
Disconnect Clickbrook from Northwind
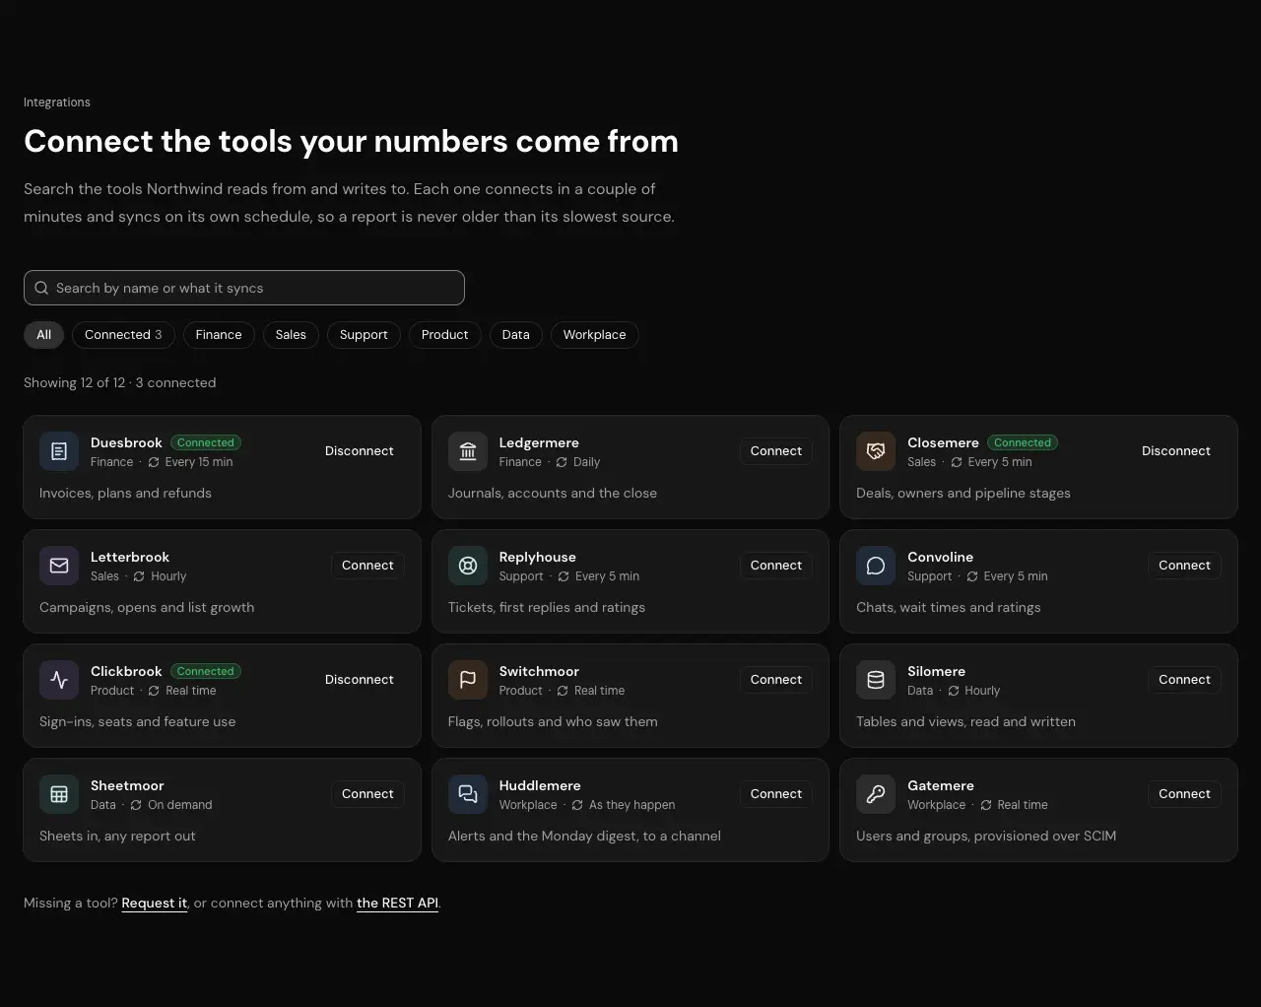coord(360,680)
